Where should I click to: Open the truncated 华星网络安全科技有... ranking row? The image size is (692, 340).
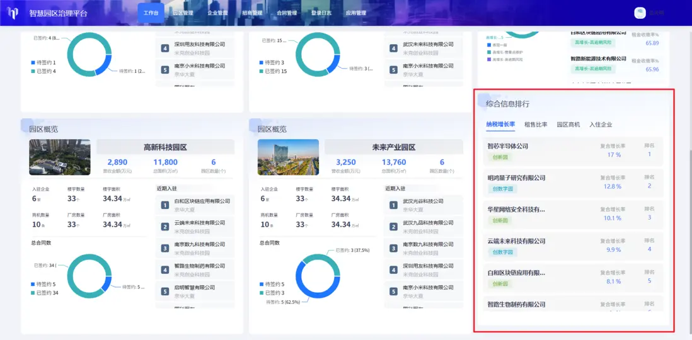click(574, 214)
